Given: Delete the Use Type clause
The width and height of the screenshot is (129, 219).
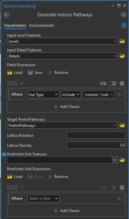Looking at the screenshot, I should click(x=120, y=94).
